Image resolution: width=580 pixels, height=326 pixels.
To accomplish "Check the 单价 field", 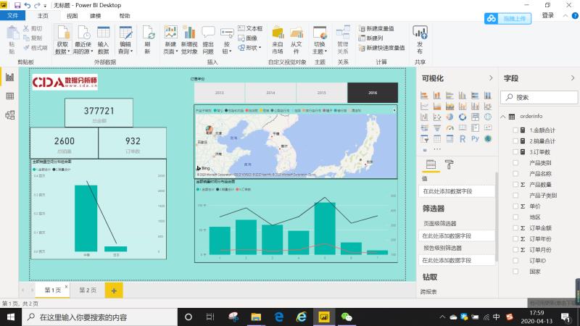I will coord(515,206).
